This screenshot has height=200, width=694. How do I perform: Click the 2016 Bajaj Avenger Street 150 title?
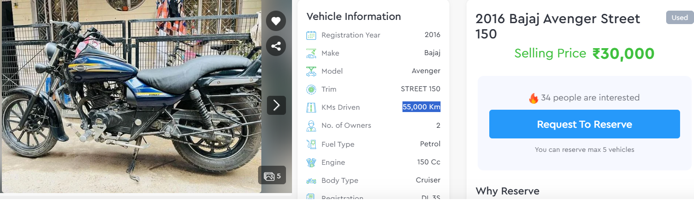(558, 26)
